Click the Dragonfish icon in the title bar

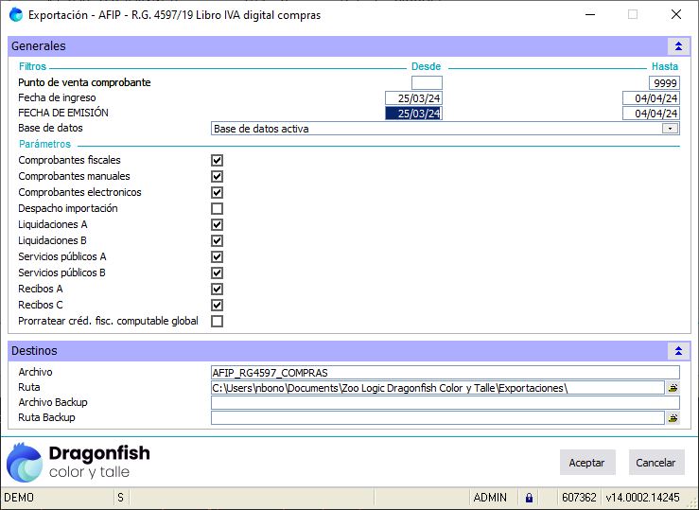pos(16,15)
